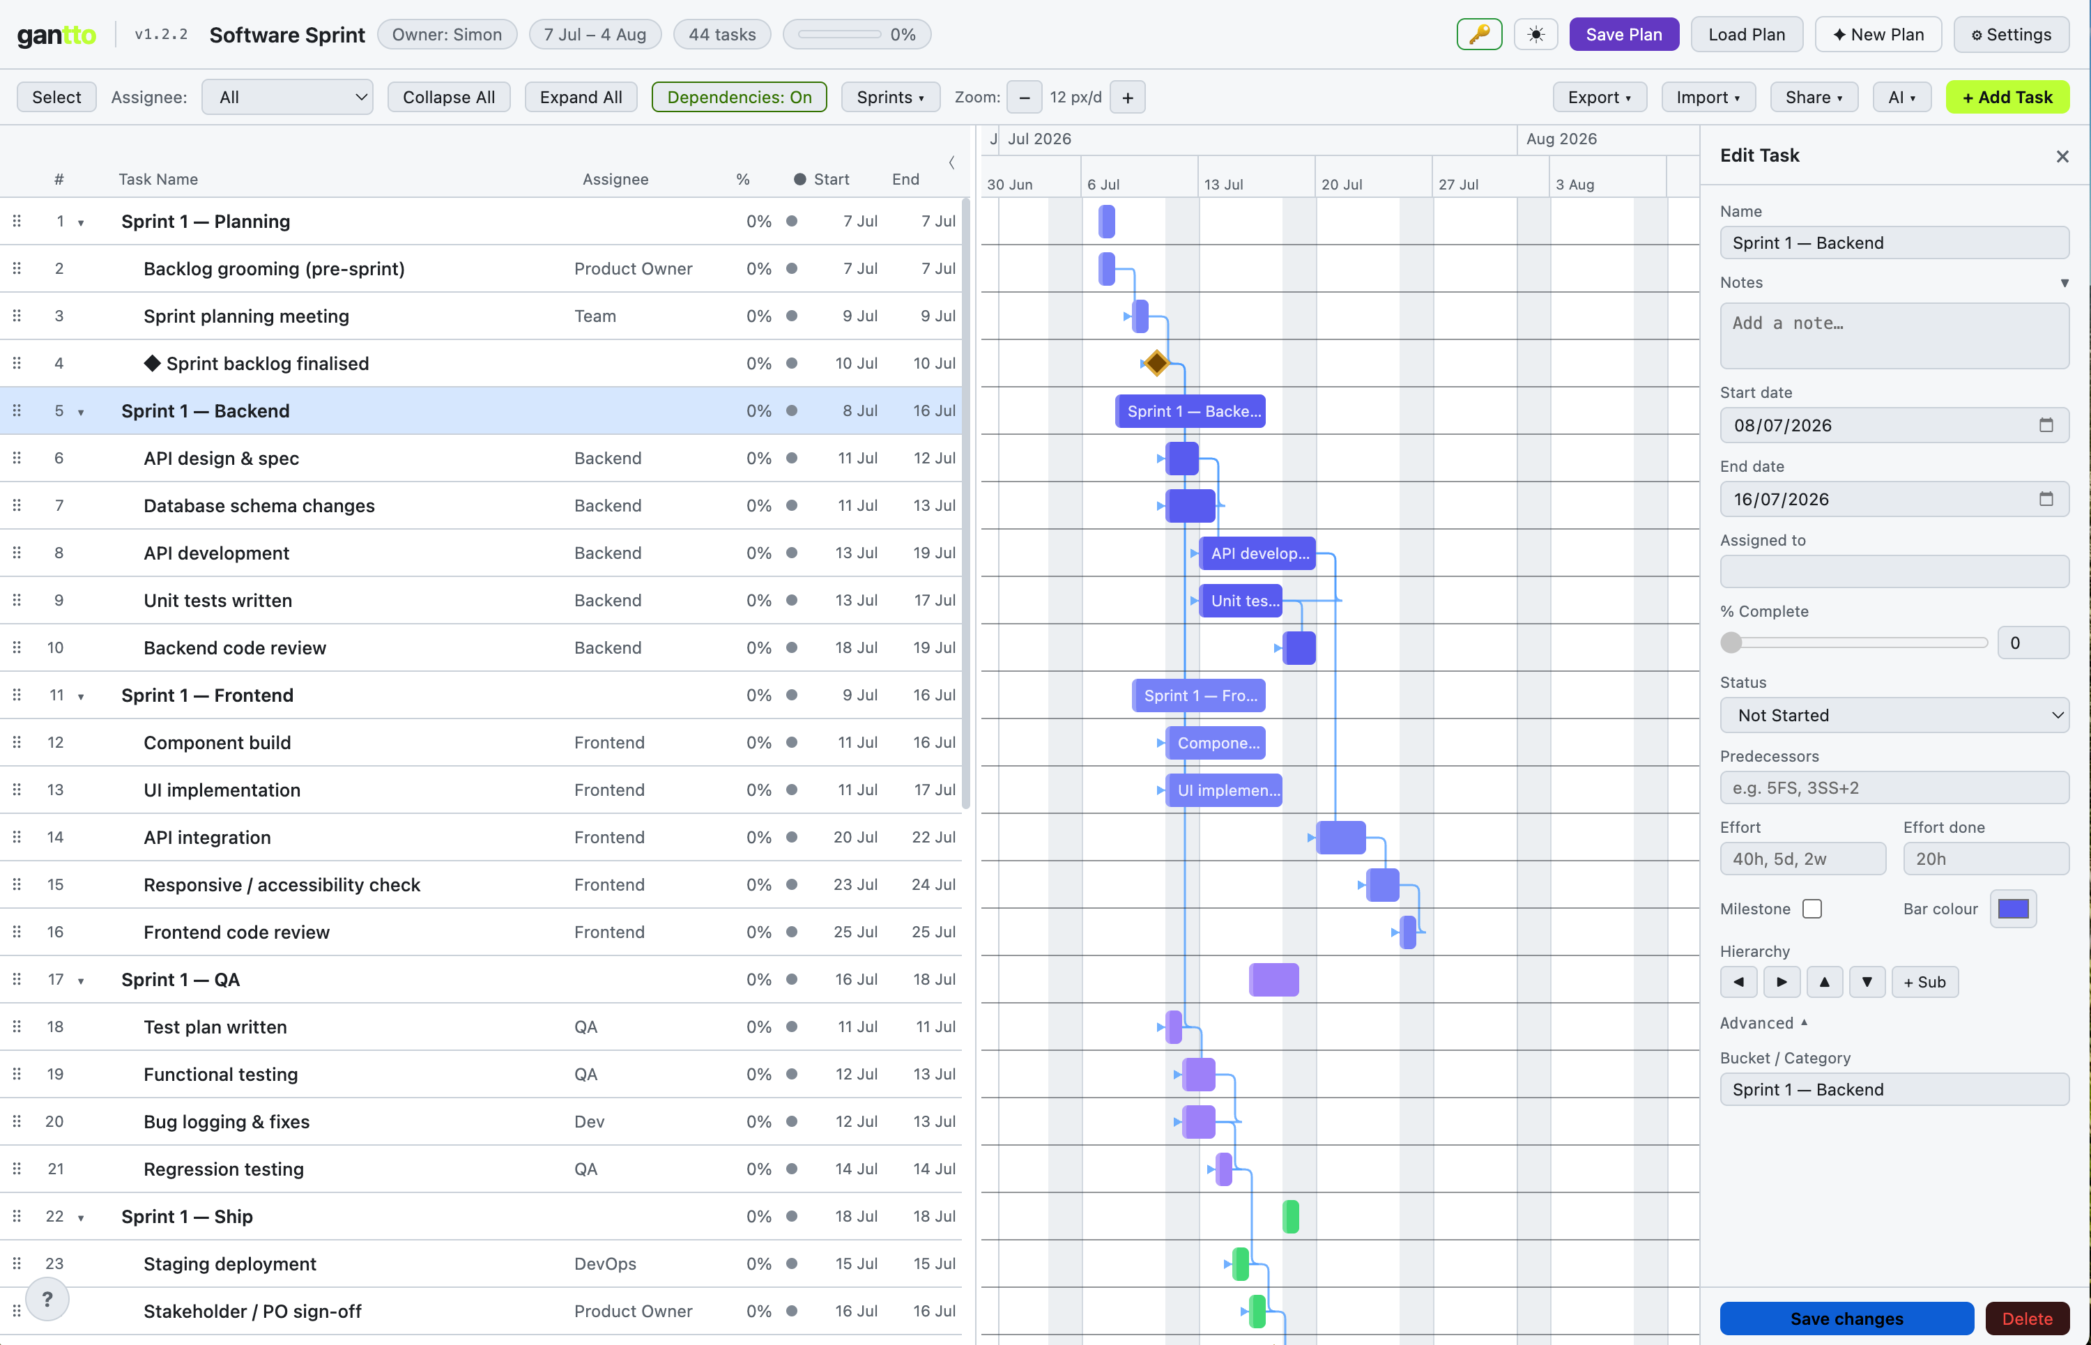Click Collapse All button
This screenshot has width=2091, height=1345.
pos(448,97)
